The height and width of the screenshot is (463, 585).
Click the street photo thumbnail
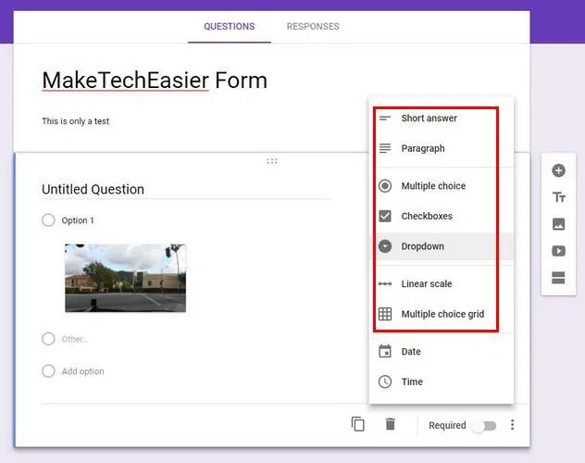125,278
